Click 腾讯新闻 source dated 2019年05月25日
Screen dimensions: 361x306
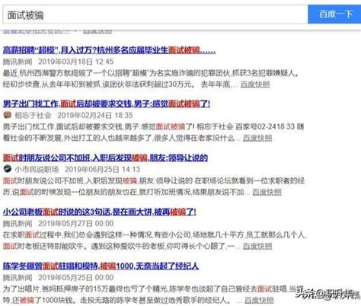pos(18,278)
